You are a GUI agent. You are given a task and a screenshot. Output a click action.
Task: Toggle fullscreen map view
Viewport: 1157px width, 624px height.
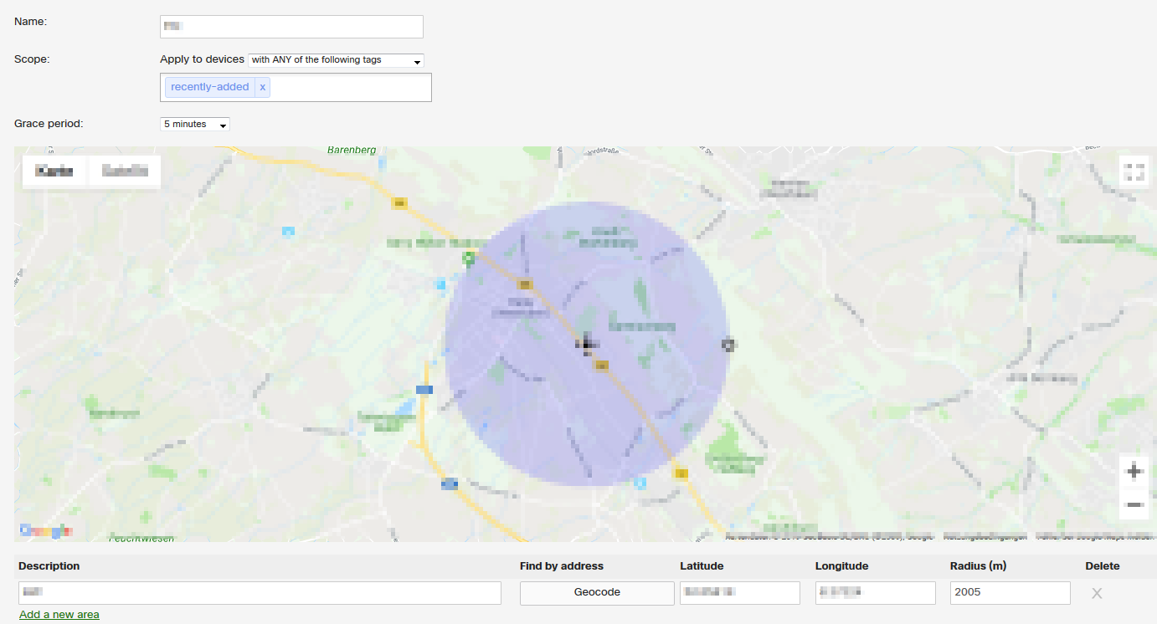pos(1134,171)
